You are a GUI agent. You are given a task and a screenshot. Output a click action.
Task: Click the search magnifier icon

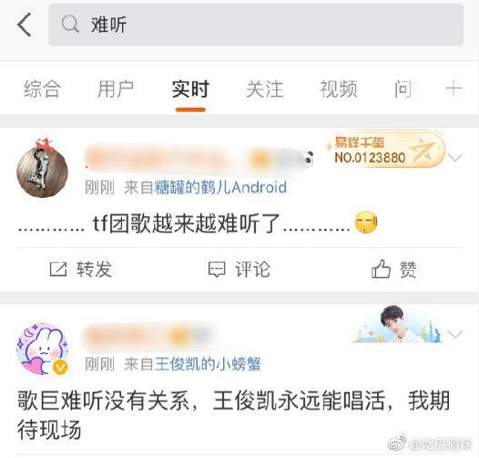click(x=70, y=24)
